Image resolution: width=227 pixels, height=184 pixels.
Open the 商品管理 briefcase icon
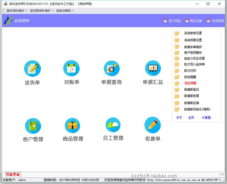pos(72,126)
